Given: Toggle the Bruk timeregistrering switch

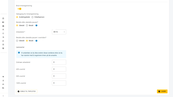Looking at the screenshot, I should tap(19, 9).
